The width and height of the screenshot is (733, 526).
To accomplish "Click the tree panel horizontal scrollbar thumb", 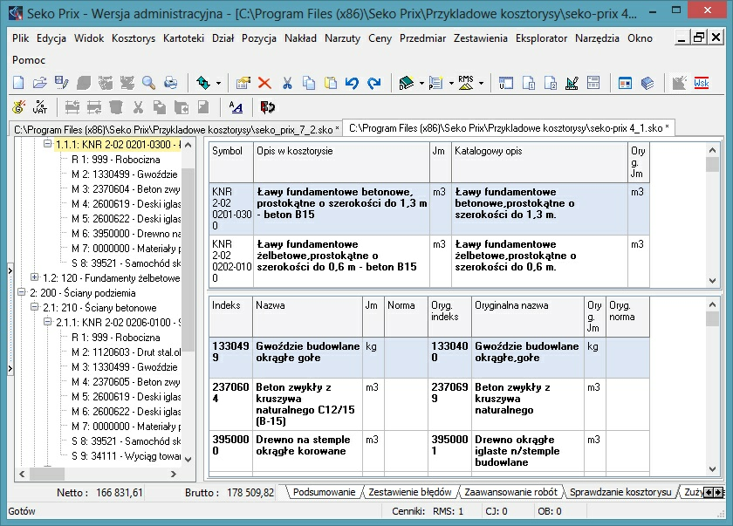I will (47, 474).
